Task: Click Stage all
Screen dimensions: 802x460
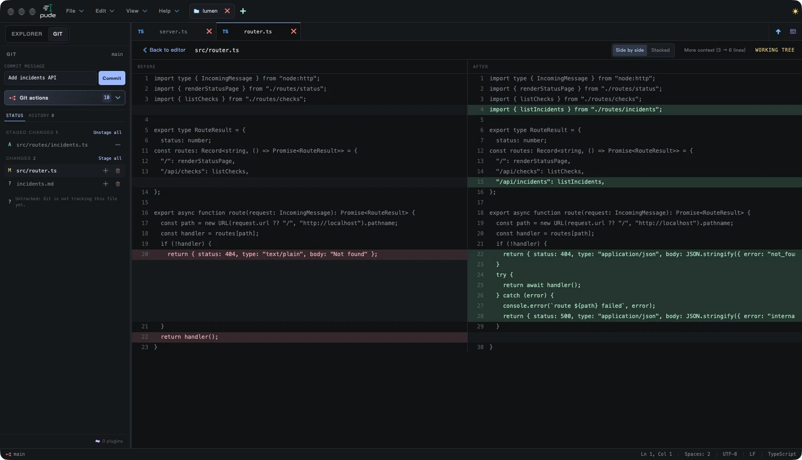Action: [110, 158]
